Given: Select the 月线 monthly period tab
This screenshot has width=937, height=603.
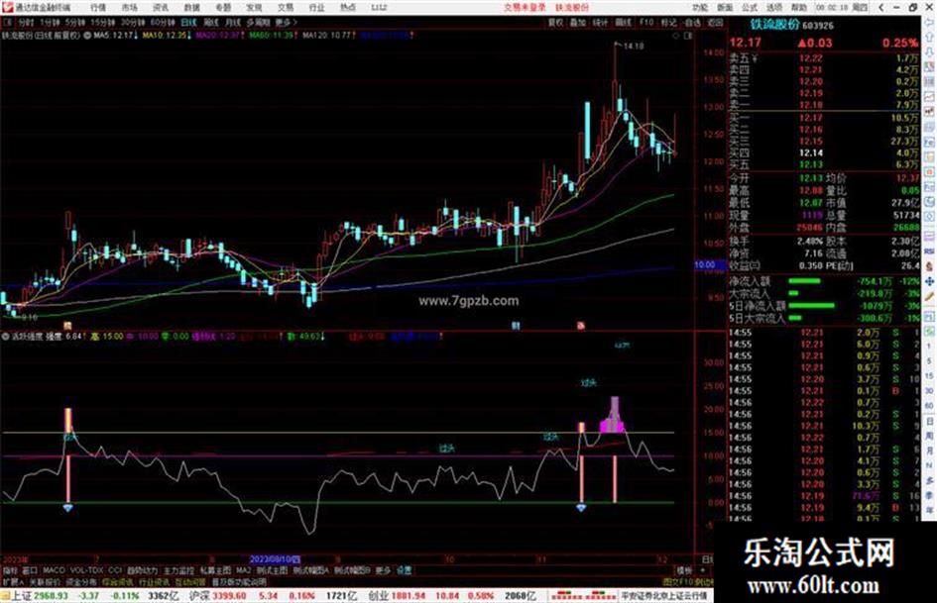Looking at the screenshot, I should coord(232,22).
